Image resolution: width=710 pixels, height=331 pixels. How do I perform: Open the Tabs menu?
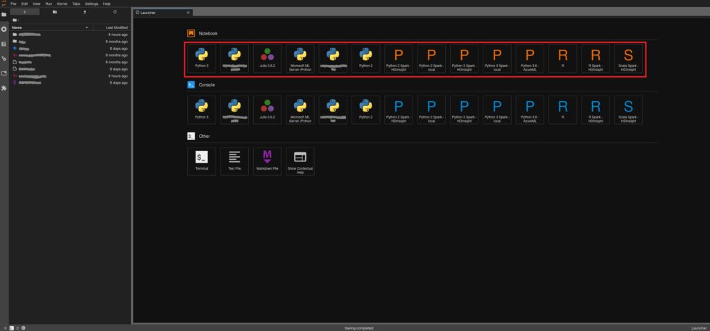point(76,3)
